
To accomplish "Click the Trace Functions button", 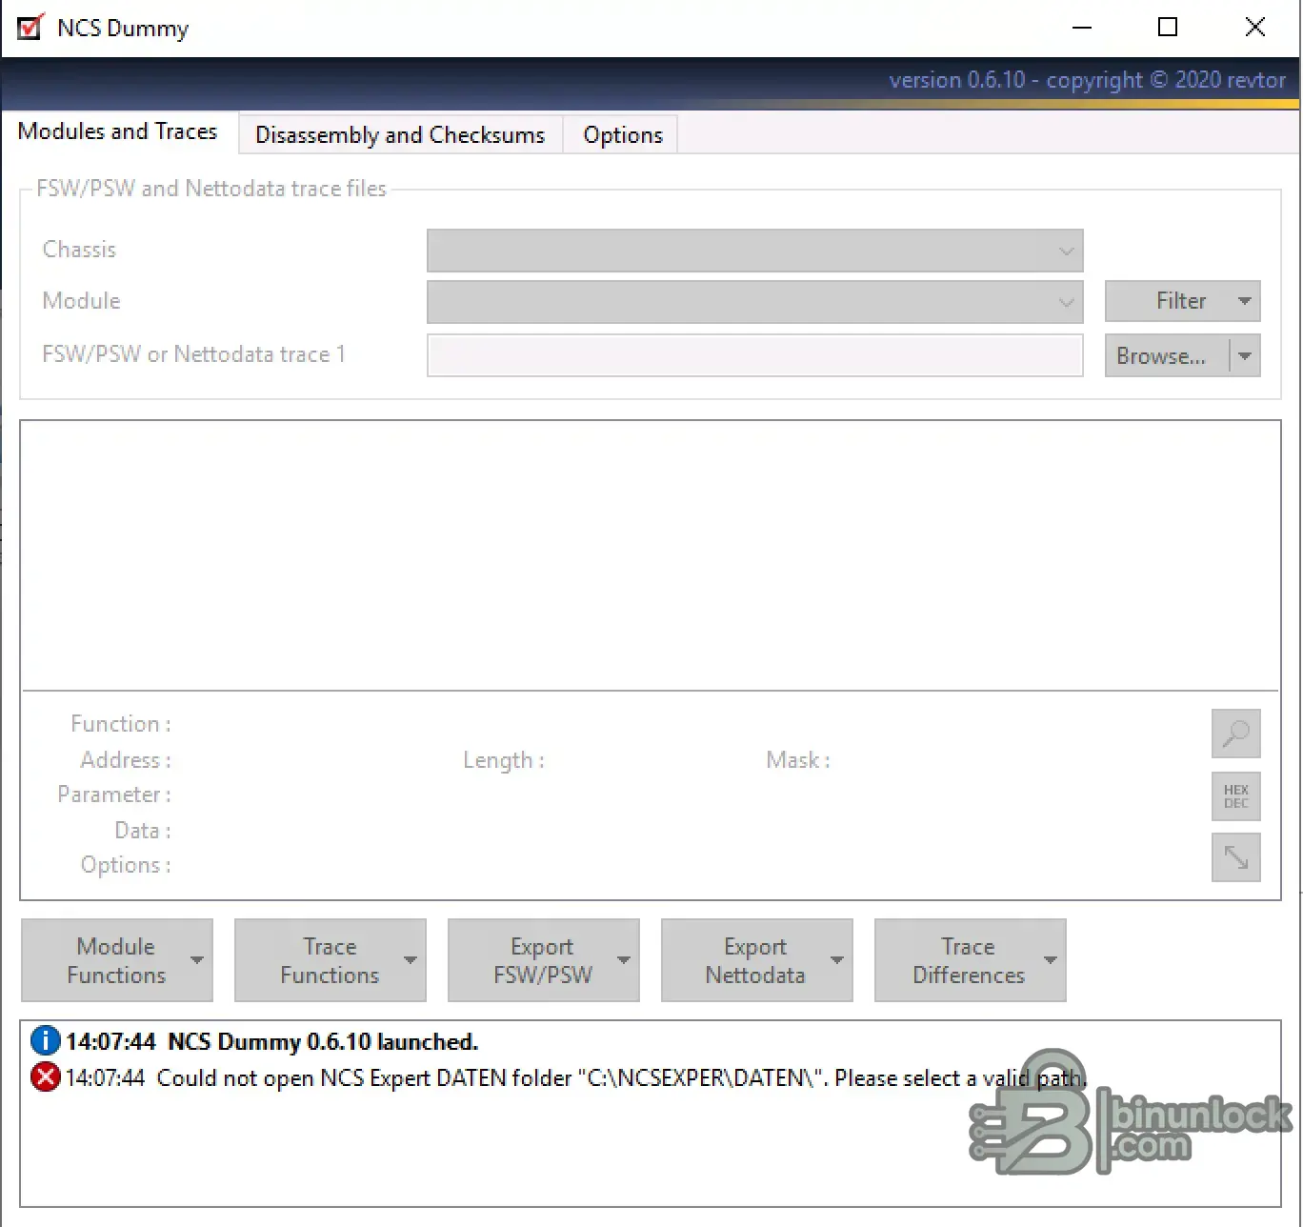I will tap(330, 960).
